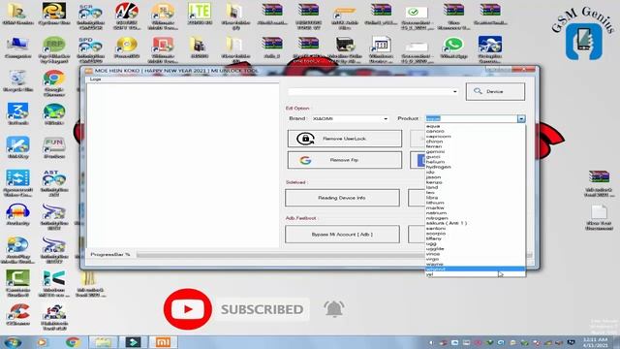Viewport: 620px width, 349px height.
Task: Open the Recycle Bin icon
Action: coord(17,81)
